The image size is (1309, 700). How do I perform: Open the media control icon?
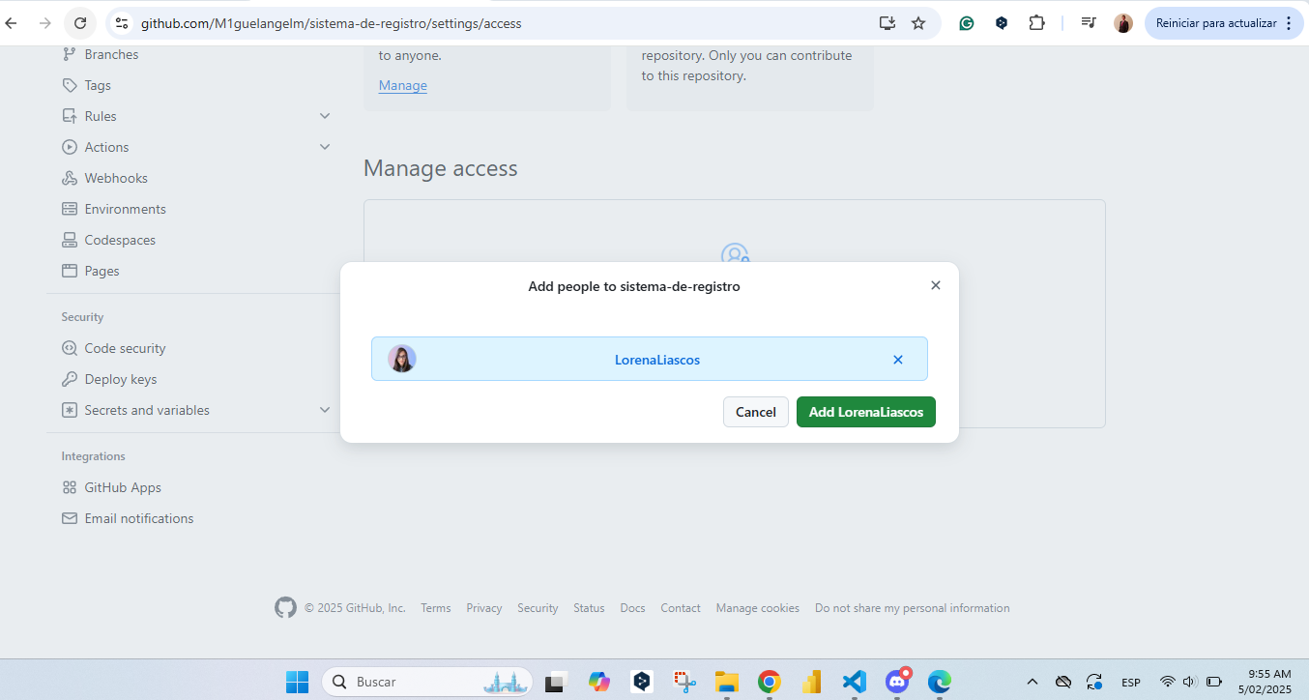click(1089, 23)
